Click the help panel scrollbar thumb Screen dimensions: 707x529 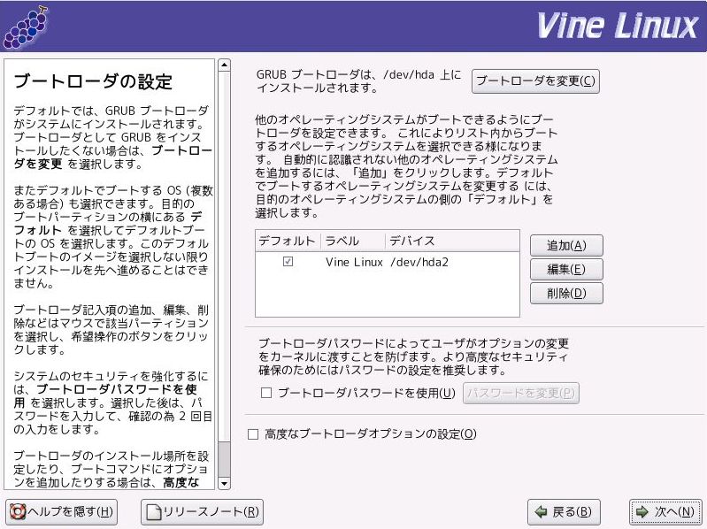224,459
